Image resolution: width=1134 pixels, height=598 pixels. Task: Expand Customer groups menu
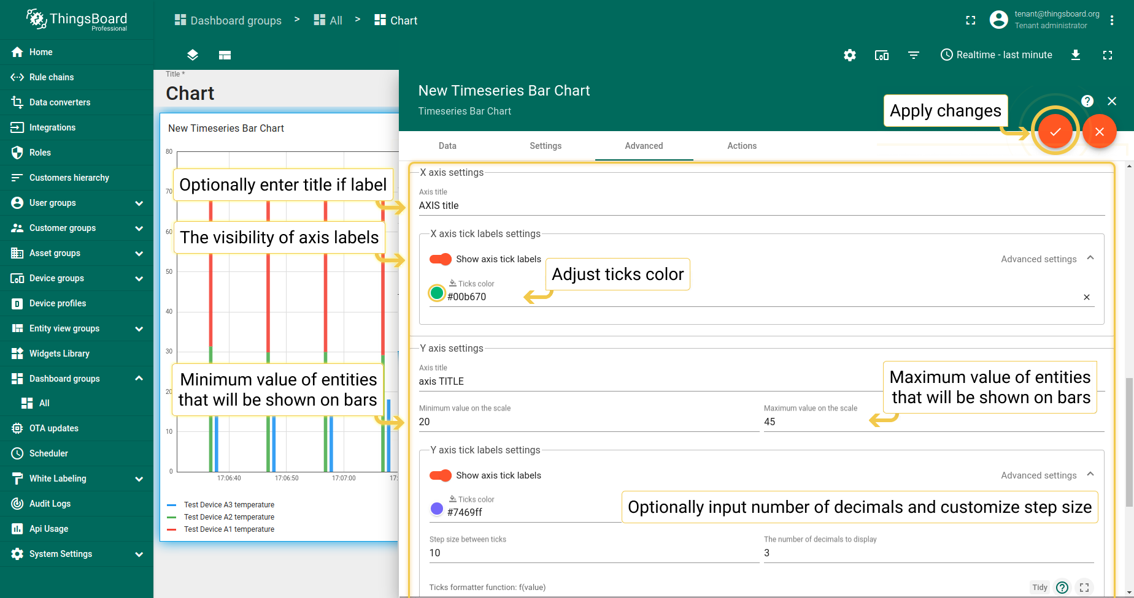[x=139, y=228]
